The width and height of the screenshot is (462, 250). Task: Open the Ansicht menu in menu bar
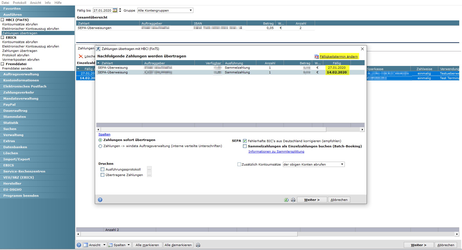(36, 3)
